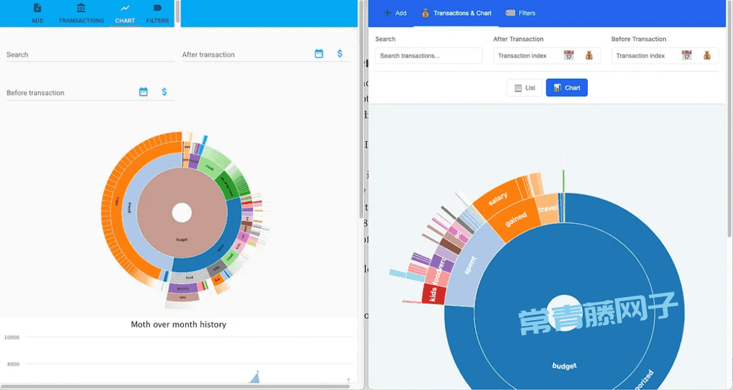Click the left window horizontal scrollbar

tap(175, 387)
